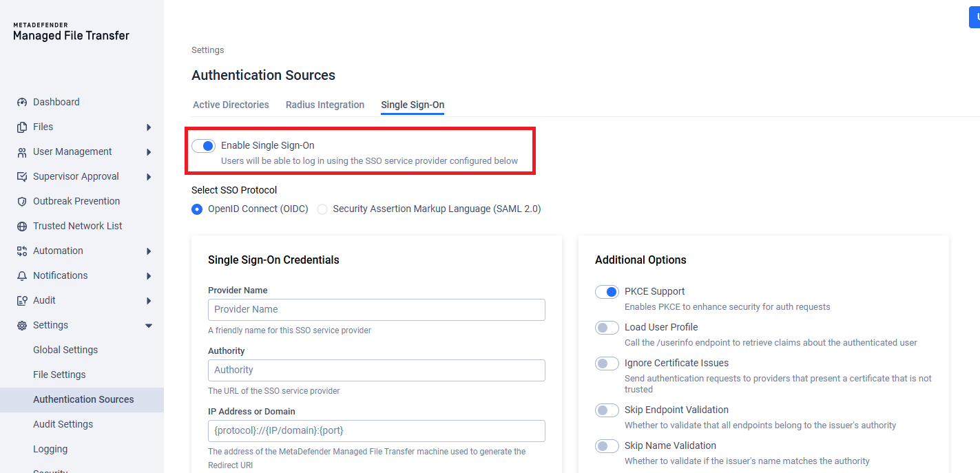
Task: Click the Notifications bell icon
Action: (x=21, y=275)
